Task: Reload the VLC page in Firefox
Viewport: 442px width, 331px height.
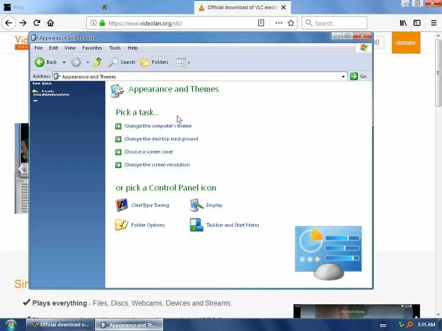Action: (37, 23)
